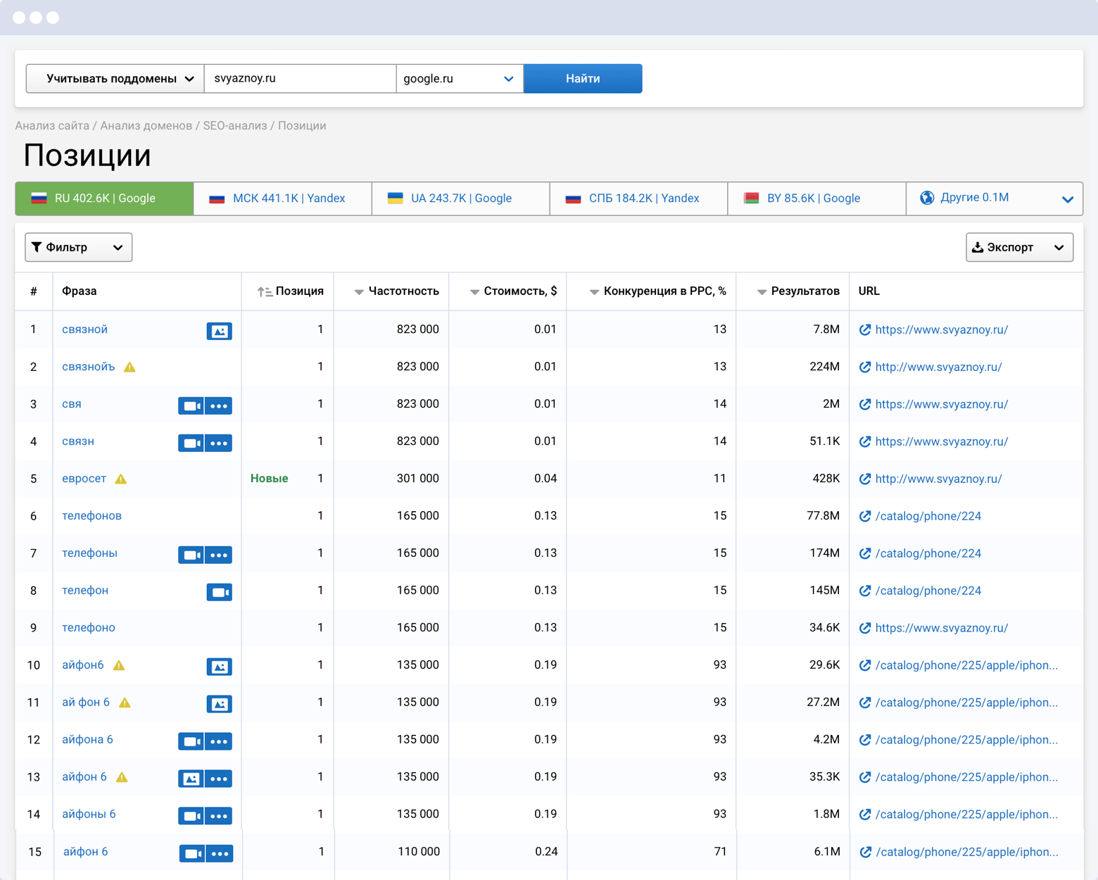Open three-dots icon in айфона 6 row
The height and width of the screenshot is (880, 1098).
[219, 741]
